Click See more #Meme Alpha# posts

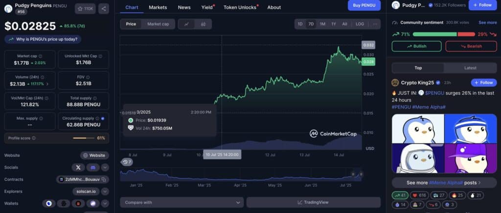[x=444, y=183]
